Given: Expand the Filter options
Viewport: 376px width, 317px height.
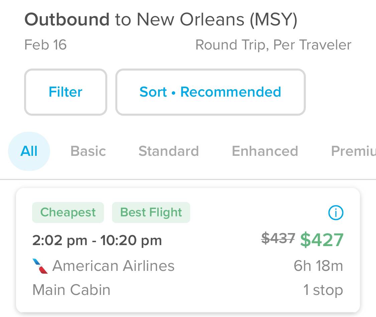Looking at the screenshot, I should click(66, 92).
